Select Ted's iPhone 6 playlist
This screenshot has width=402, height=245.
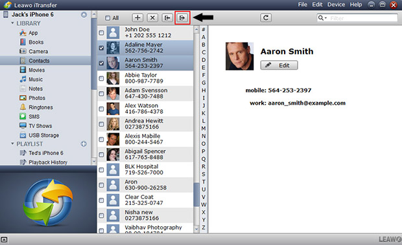point(45,153)
